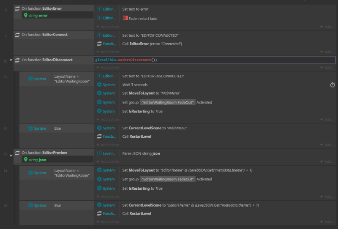Select the On function EditorConnect condition
Image resolution: width=338 pixels, height=229 pixels.
click(45, 35)
